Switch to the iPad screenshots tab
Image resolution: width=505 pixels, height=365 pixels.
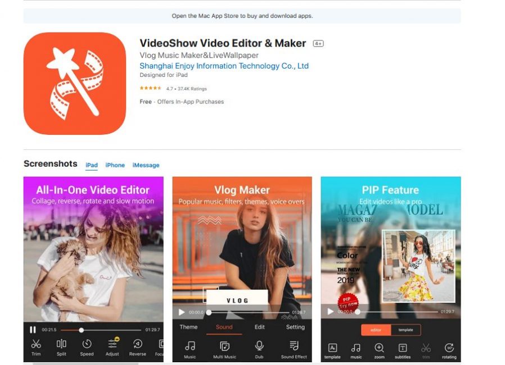[92, 165]
